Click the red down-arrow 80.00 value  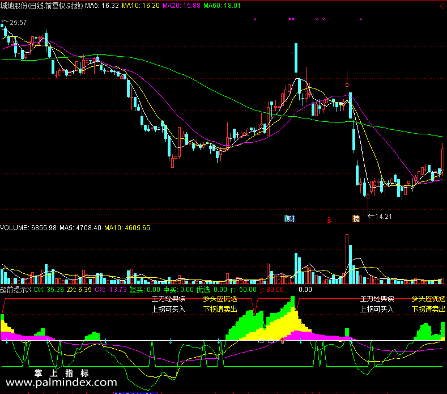272,290
